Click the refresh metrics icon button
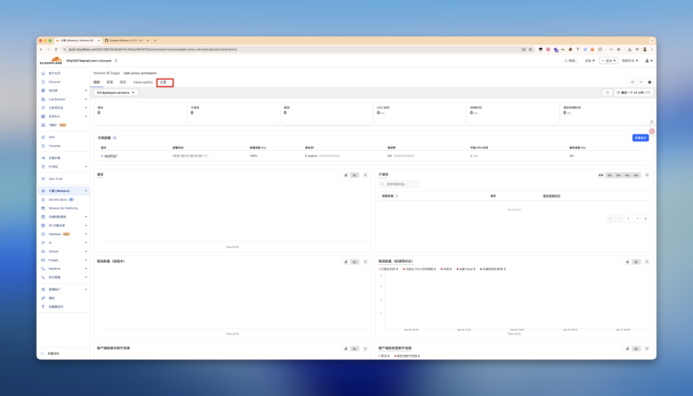 click(608, 93)
